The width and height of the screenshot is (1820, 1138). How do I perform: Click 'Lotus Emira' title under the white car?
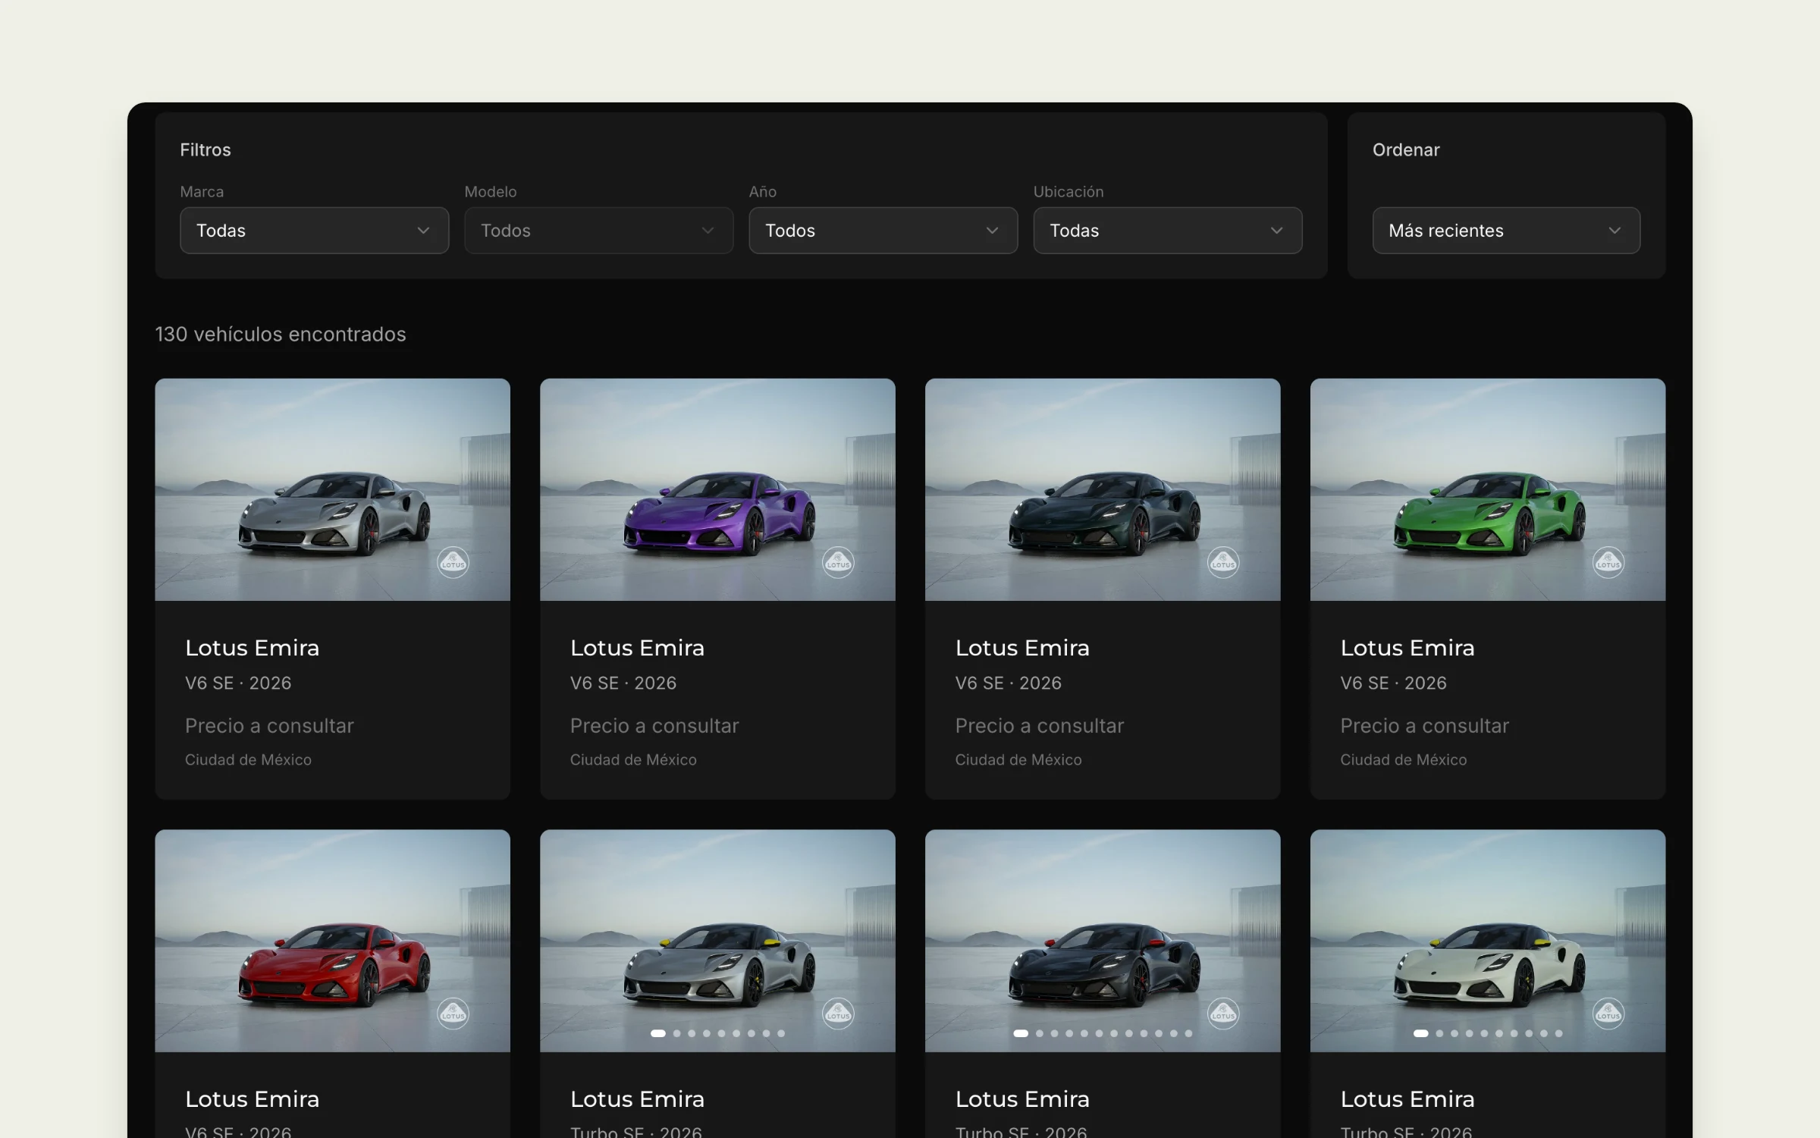pyautogui.click(x=1408, y=1099)
